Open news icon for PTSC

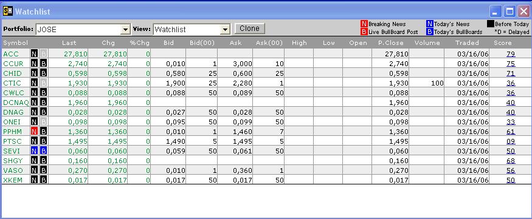click(34, 141)
